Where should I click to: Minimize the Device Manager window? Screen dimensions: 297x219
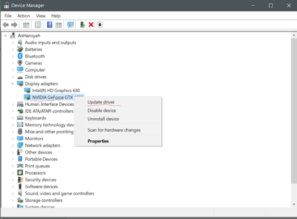[253, 6]
